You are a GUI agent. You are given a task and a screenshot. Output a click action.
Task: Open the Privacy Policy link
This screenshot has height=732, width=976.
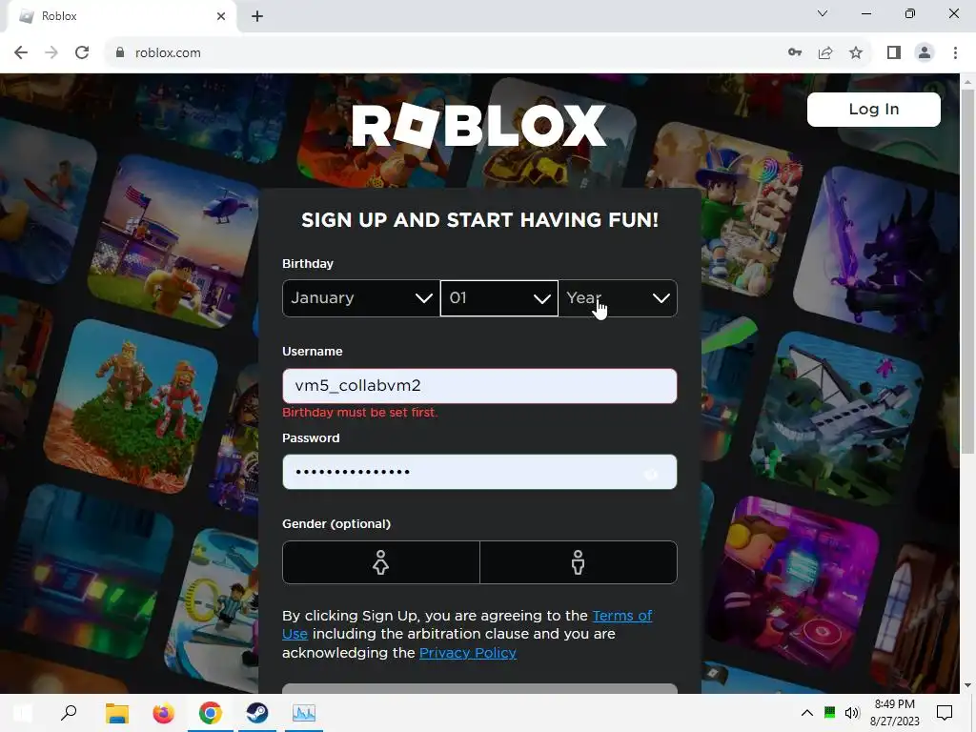click(x=467, y=653)
